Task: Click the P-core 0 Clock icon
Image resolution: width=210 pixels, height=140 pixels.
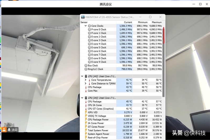Action: pos(89,29)
